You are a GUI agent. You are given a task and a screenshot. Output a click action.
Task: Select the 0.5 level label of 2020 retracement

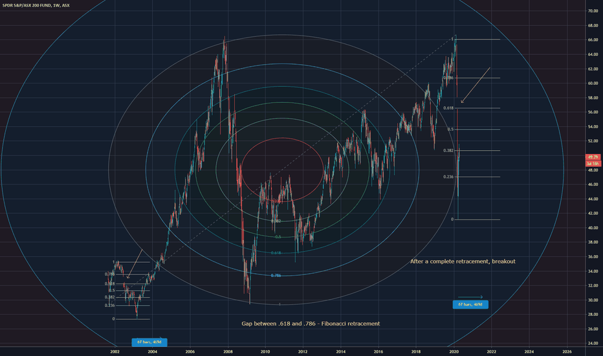pos(451,129)
